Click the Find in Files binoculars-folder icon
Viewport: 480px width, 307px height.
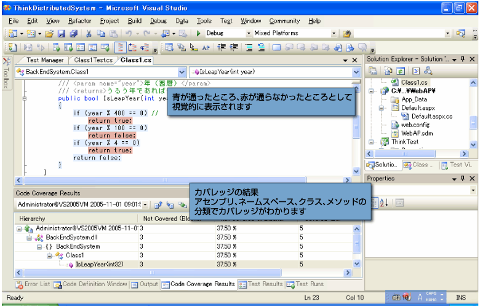click(x=346, y=33)
